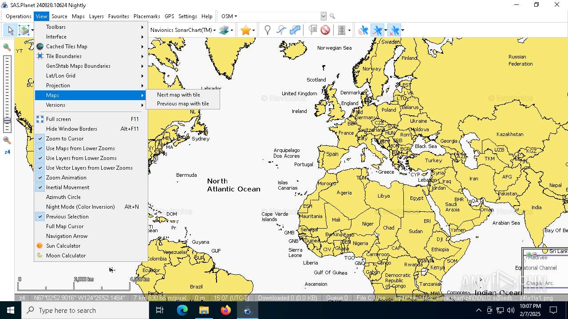Expand GenShtab Maps Boundaries submenu
Viewport: 568px width, 319px height.
[91, 66]
